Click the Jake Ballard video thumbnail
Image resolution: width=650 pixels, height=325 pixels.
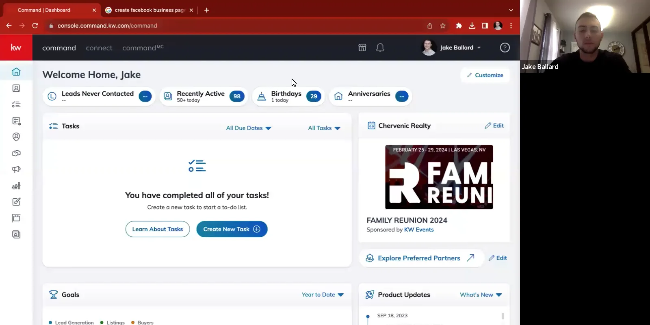point(585,37)
